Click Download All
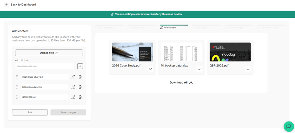 181,83
